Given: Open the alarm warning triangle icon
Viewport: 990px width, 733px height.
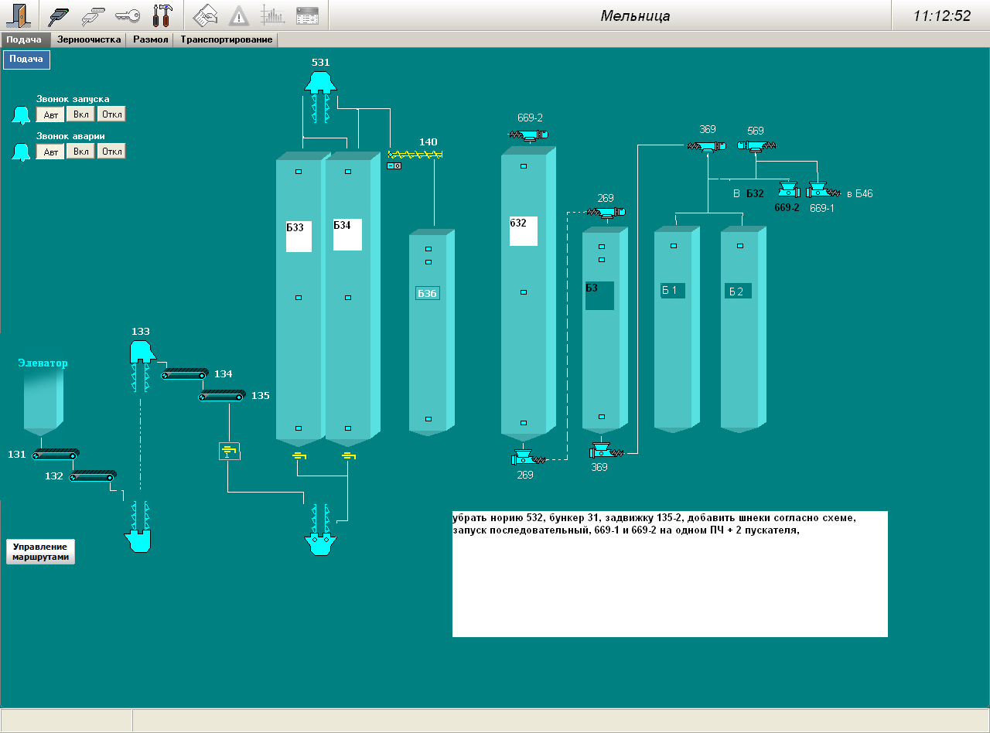Looking at the screenshot, I should pos(239,15).
